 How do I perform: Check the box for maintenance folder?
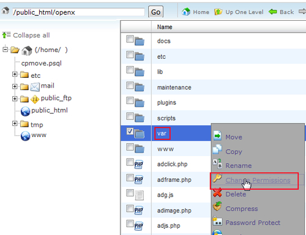pyautogui.click(x=130, y=85)
